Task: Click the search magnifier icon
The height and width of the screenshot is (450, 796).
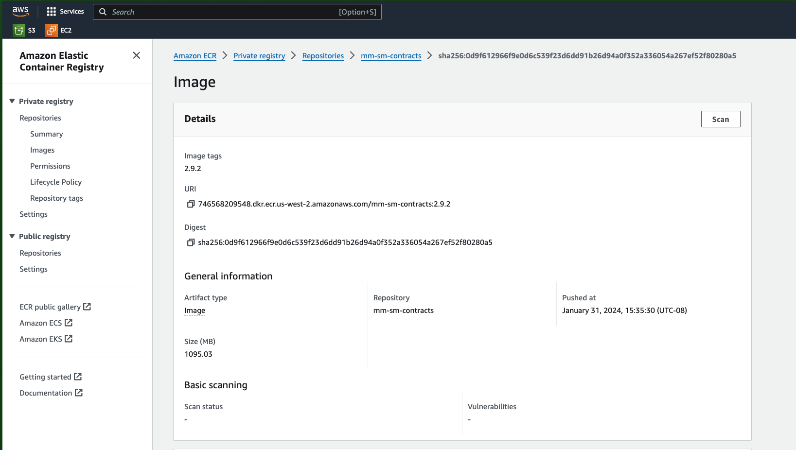Action: point(103,12)
